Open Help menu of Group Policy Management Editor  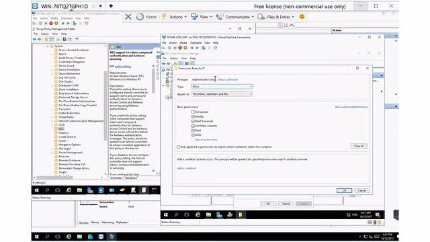(64, 34)
